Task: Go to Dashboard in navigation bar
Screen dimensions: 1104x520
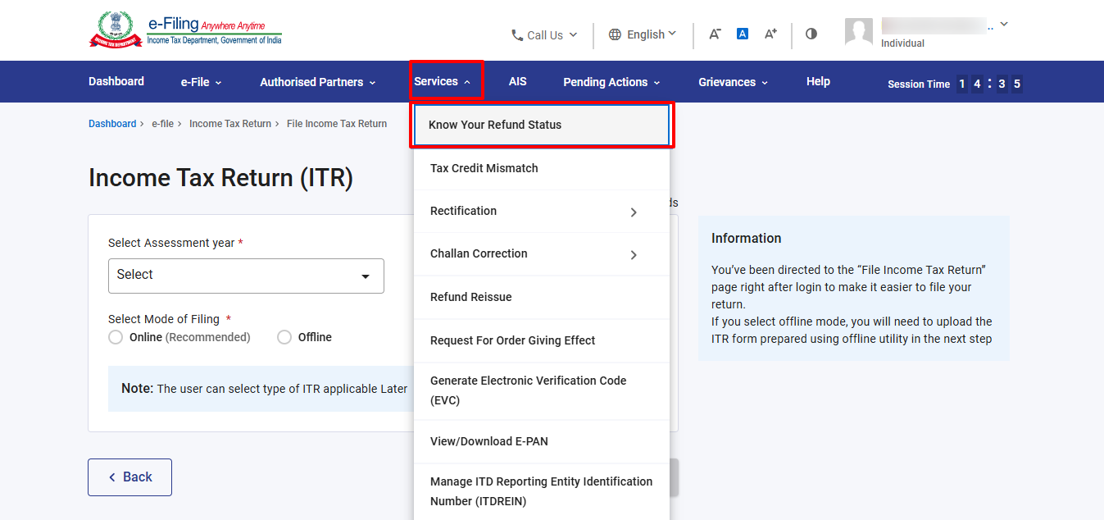Action: (116, 81)
